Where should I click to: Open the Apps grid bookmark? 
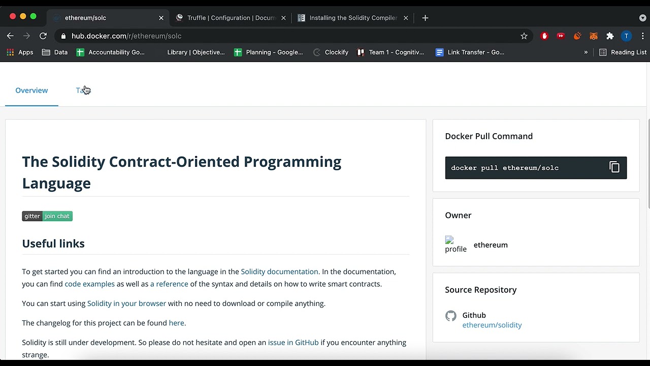pyautogui.click(x=20, y=52)
